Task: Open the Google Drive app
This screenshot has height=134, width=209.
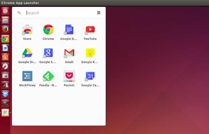Action: coord(27,53)
